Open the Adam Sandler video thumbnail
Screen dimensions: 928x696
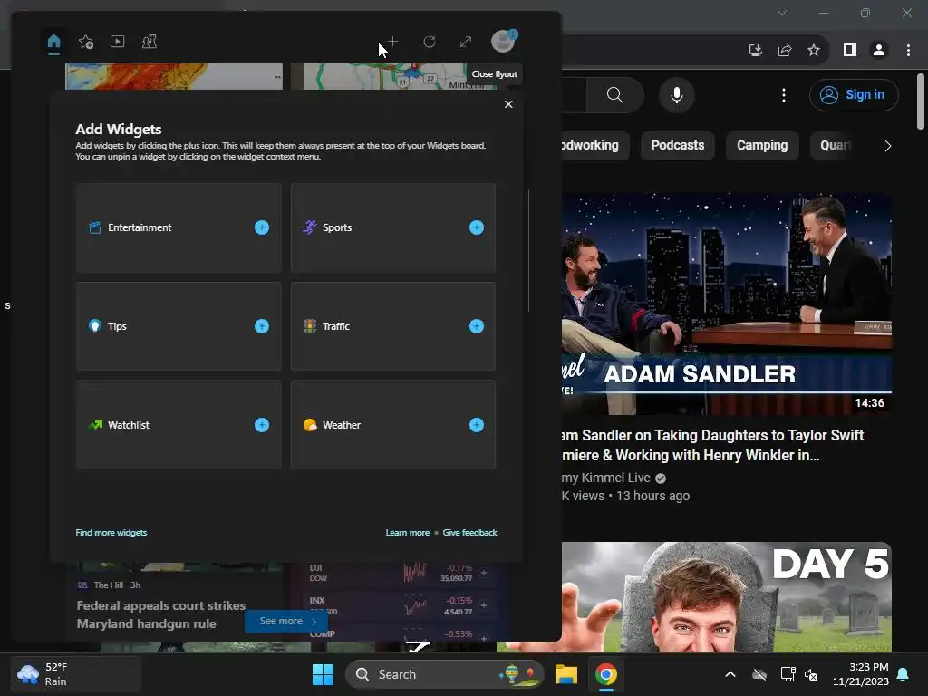pyautogui.click(x=727, y=304)
